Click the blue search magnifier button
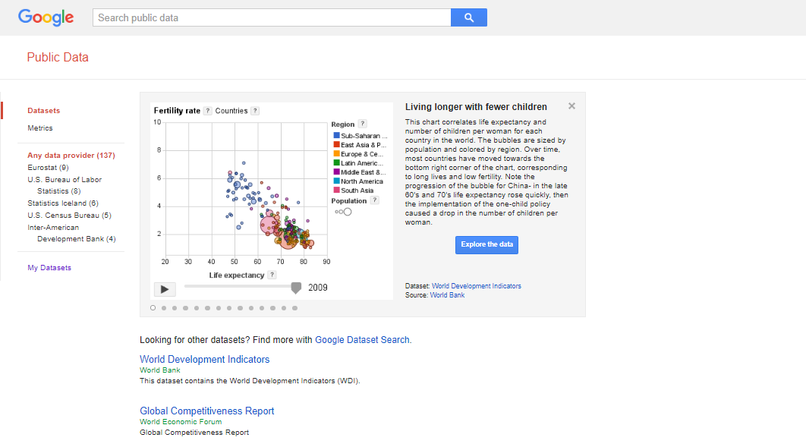This screenshot has height=447, width=806. pos(468,17)
